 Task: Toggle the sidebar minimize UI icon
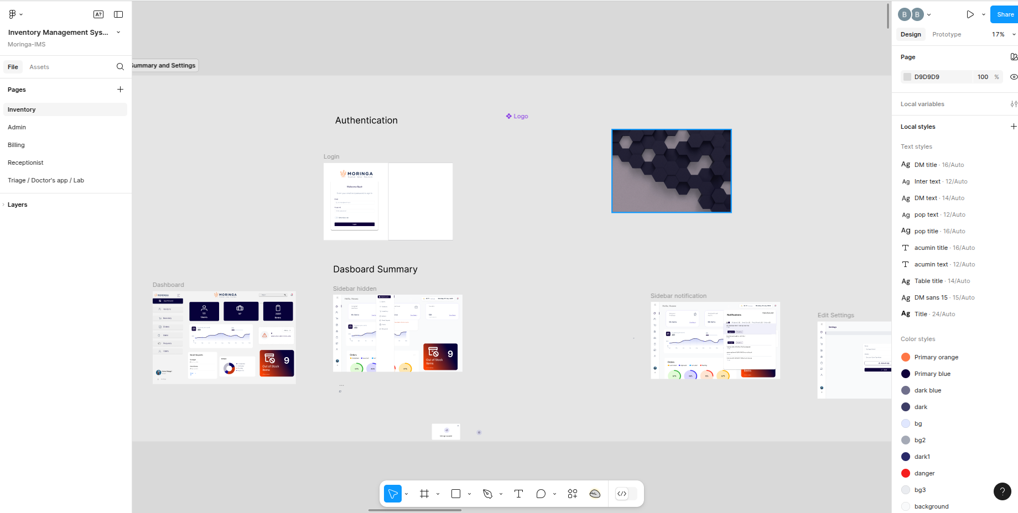(118, 14)
